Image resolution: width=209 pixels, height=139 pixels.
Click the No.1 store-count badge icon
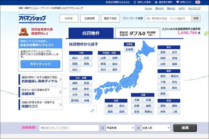(x=24, y=32)
